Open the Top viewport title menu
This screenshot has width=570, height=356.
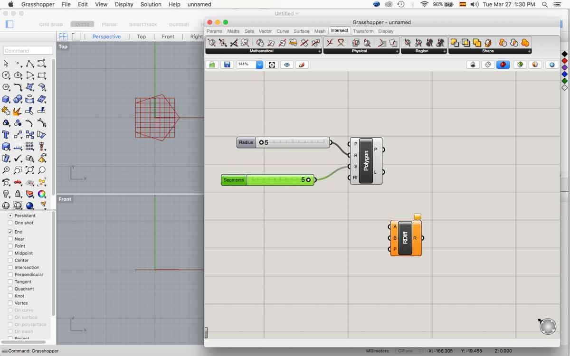pos(63,47)
